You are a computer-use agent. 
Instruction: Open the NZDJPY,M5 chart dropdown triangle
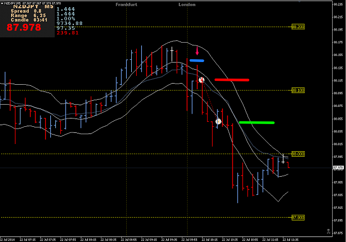(2, 3)
